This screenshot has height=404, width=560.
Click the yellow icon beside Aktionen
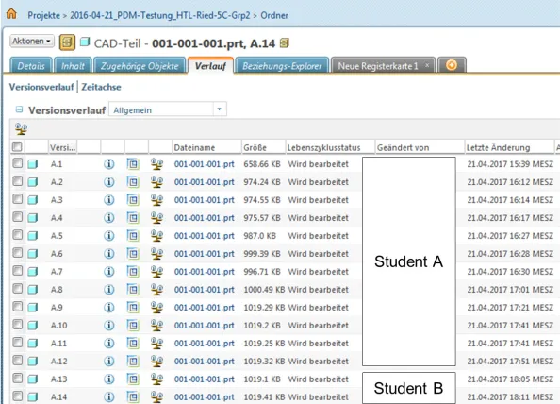click(67, 42)
